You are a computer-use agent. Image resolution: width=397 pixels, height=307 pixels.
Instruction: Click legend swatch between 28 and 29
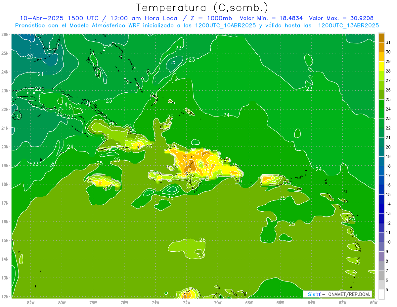(382, 66)
